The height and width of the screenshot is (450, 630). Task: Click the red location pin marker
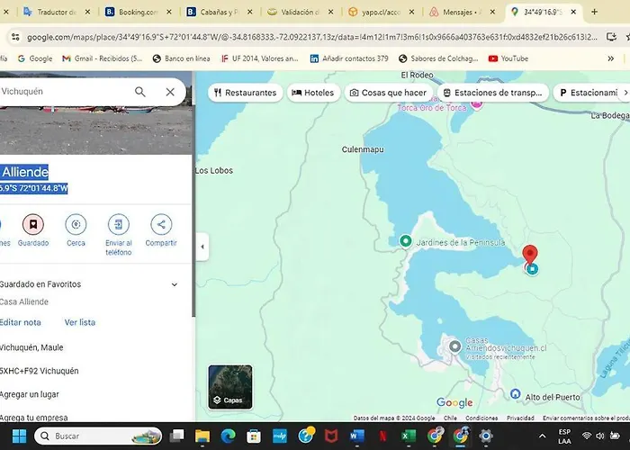click(x=530, y=254)
